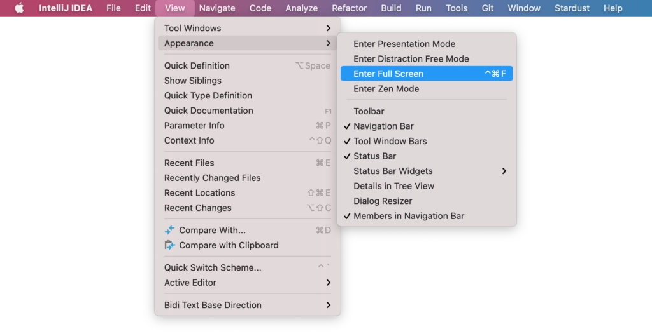Image resolution: width=652 pixels, height=336 pixels.
Task: Open the Window menu
Action: click(x=524, y=8)
